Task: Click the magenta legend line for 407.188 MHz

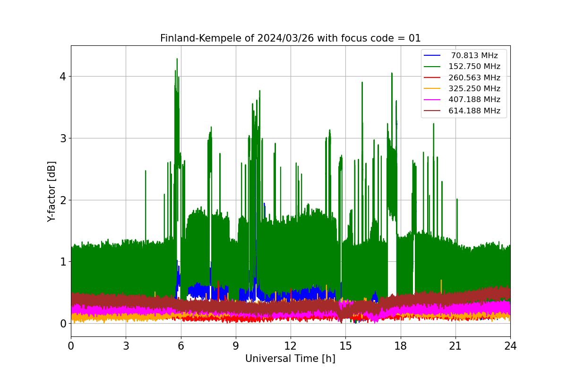Action: (432, 100)
